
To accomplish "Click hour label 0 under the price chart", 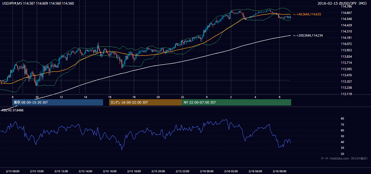I will [x=206, y=97].
